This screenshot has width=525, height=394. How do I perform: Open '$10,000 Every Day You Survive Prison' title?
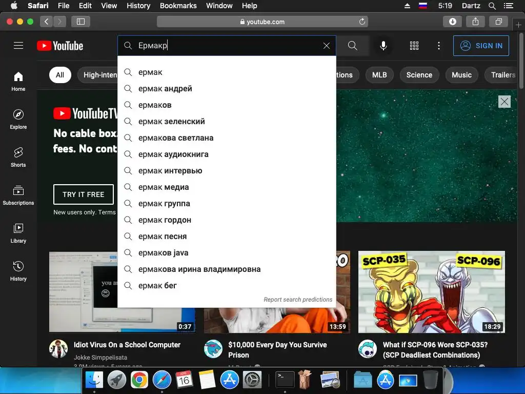pyautogui.click(x=277, y=350)
